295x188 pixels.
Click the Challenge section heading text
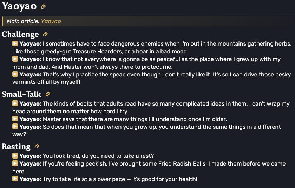20,34
